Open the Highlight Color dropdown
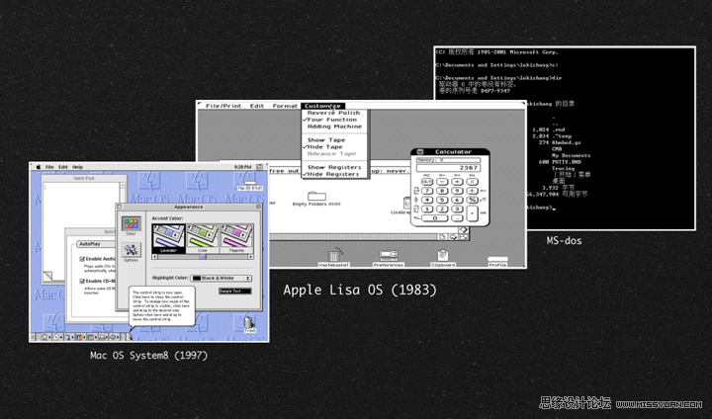Image resolution: width=712 pixels, height=419 pixels. click(222, 279)
